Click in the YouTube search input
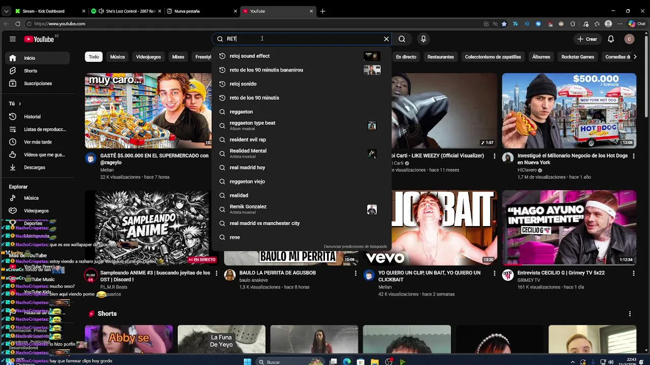This screenshot has width=650, height=365. [x=302, y=39]
